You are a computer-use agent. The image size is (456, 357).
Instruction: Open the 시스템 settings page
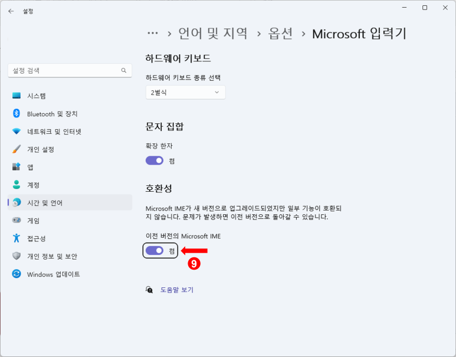(x=70, y=96)
